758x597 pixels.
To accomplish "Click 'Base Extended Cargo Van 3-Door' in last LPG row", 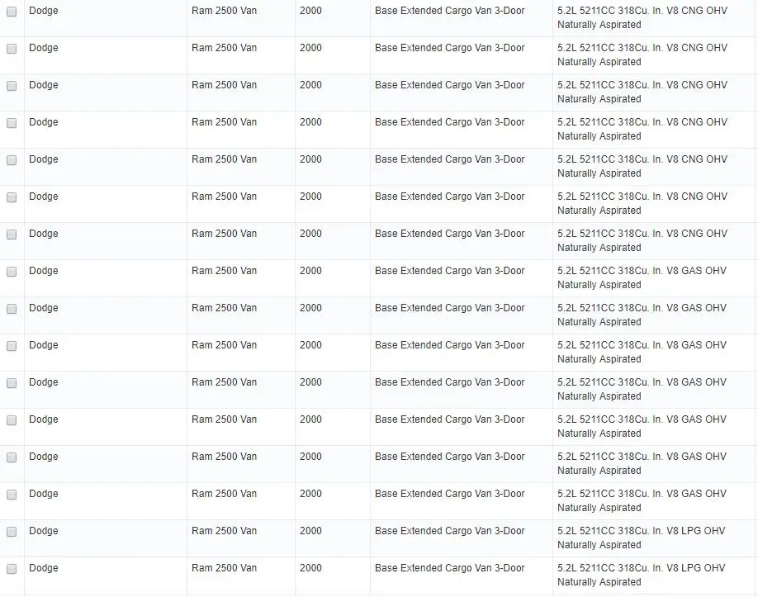I will coord(449,568).
